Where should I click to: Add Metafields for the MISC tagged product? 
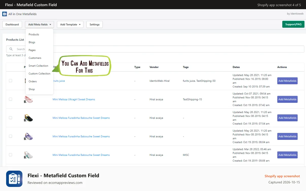click(x=287, y=155)
